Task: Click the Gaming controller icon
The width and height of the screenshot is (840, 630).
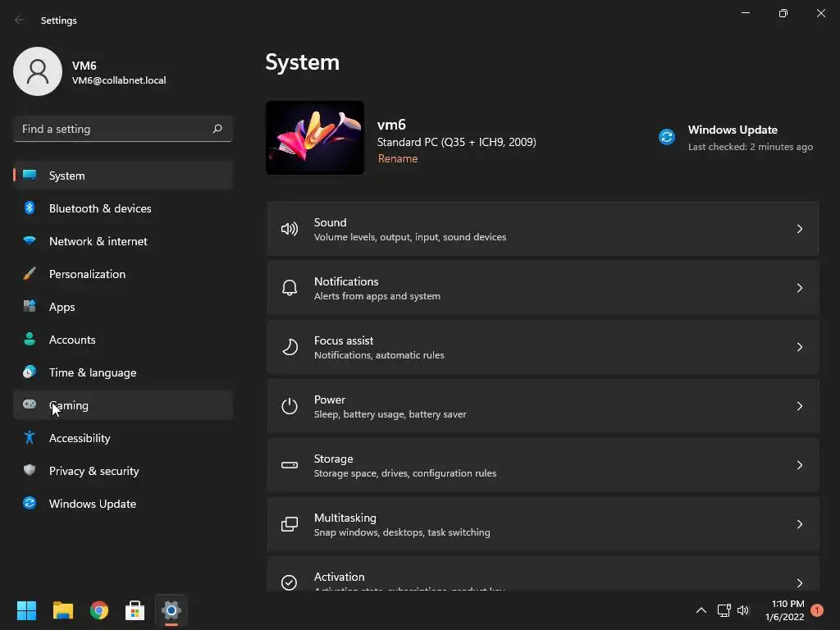Action: [x=30, y=404]
